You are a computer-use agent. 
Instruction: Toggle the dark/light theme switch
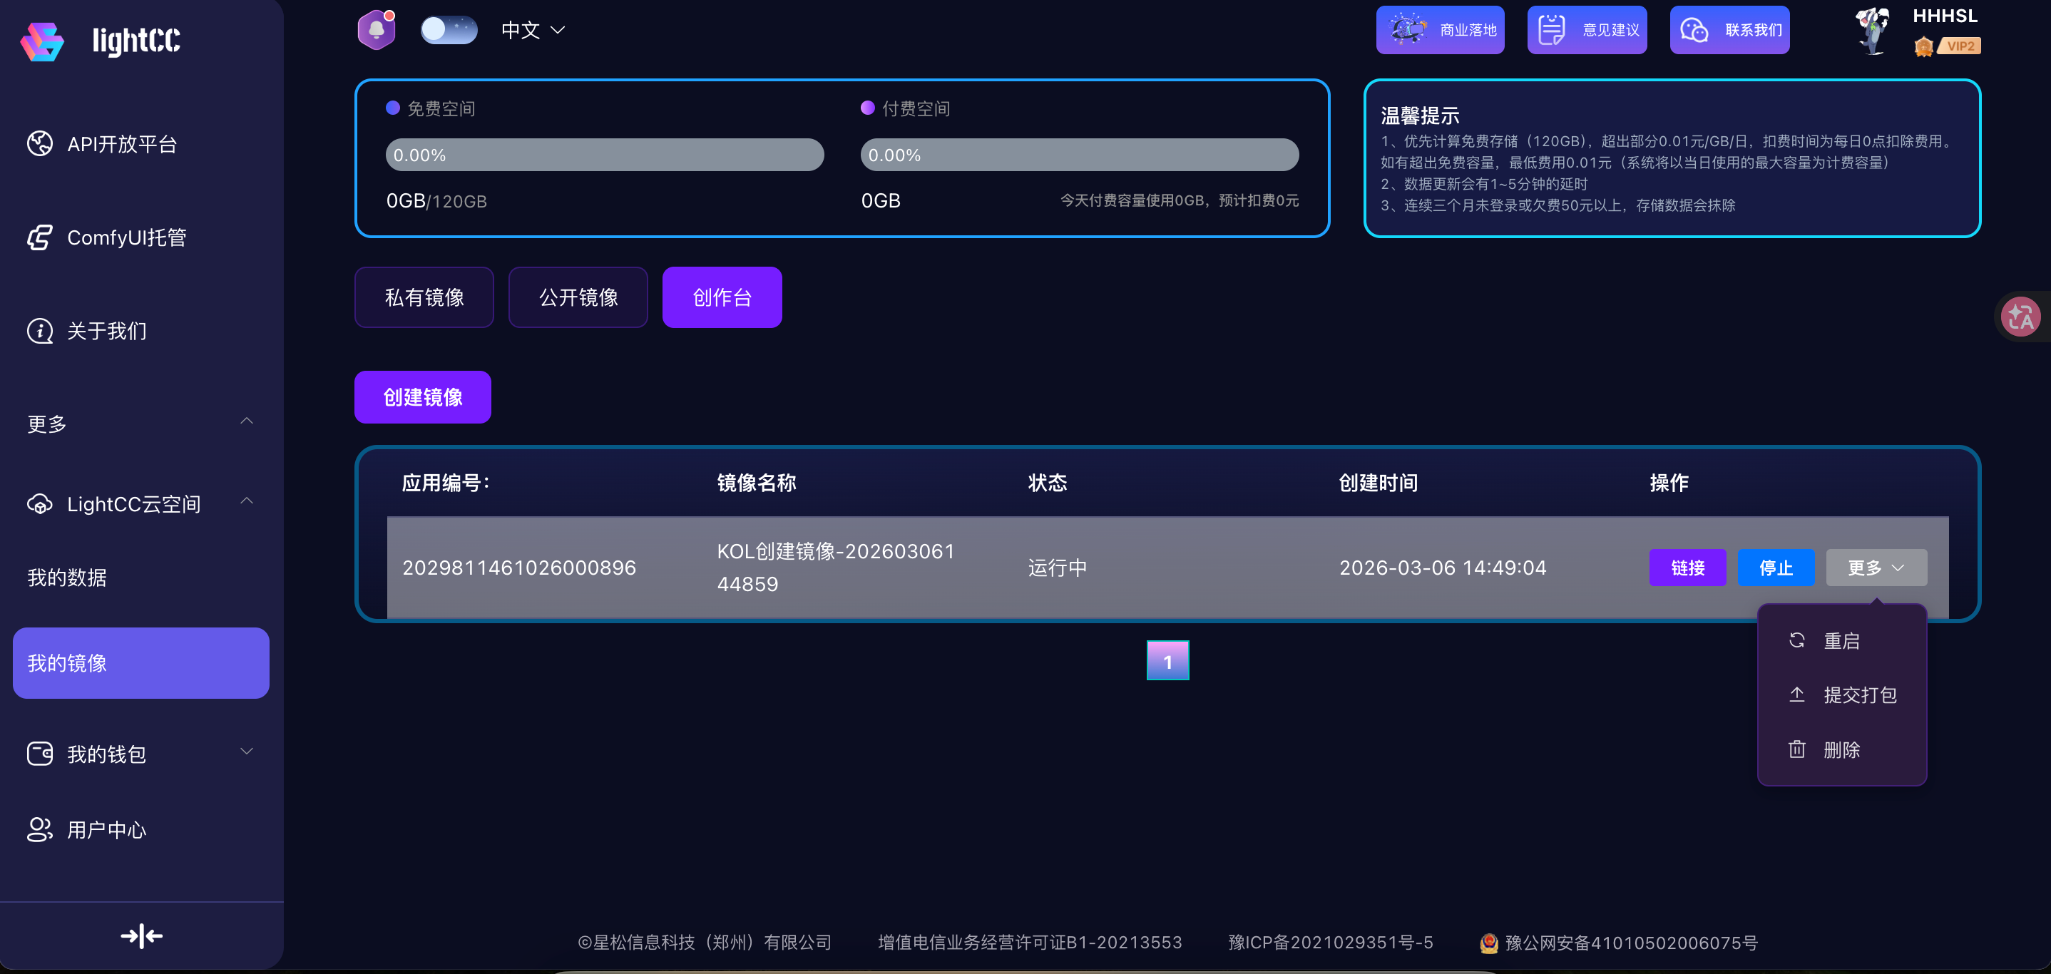pyautogui.click(x=449, y=30)
